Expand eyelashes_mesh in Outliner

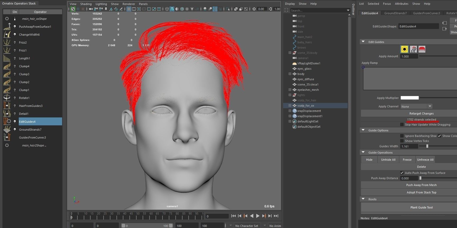[x=290, y=90]
